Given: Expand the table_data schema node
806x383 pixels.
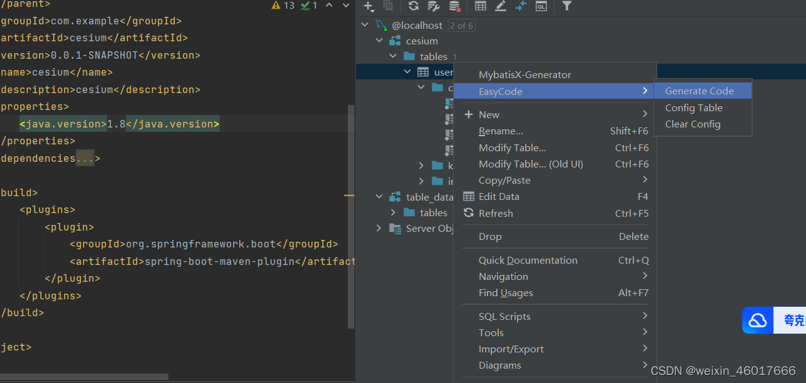Looking at the screenshot, I should point(379,197).
